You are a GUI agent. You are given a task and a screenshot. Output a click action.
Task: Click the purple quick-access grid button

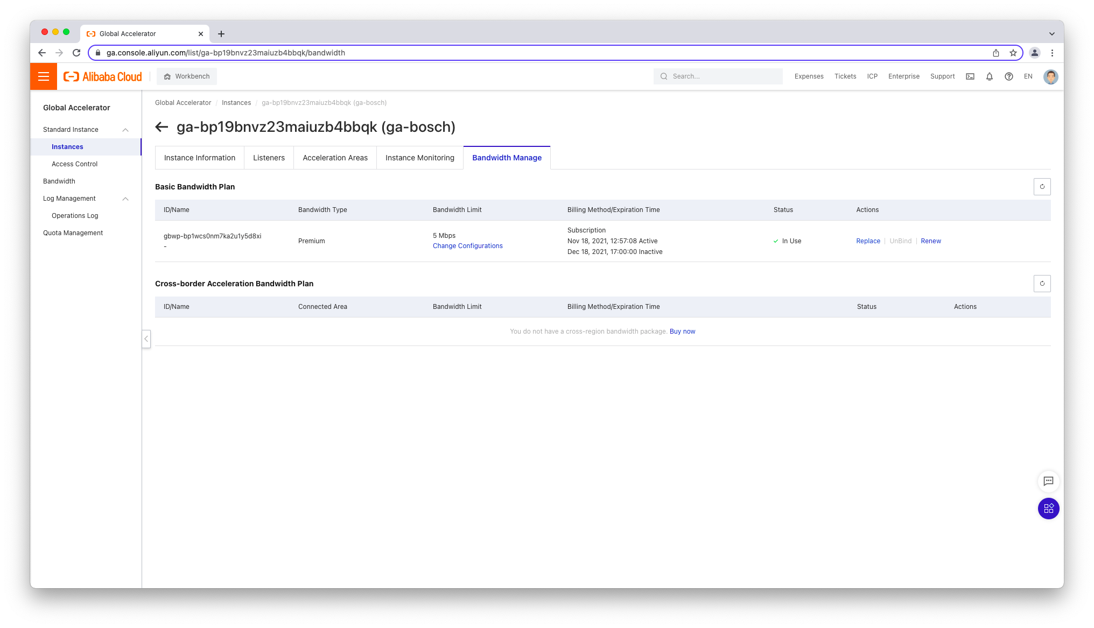click(1048, 509)
